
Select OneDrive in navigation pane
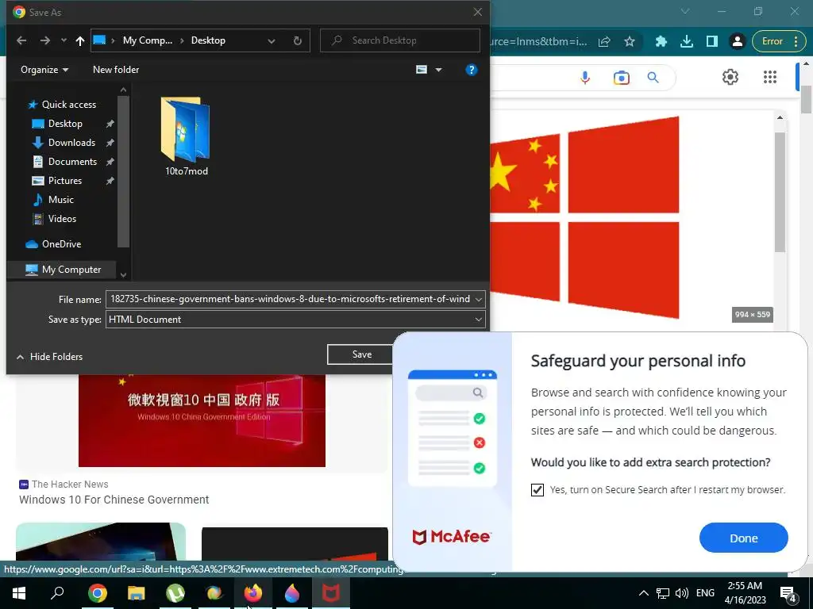tap(61, 244)
